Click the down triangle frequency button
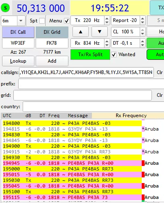 [x=100, y=32]
